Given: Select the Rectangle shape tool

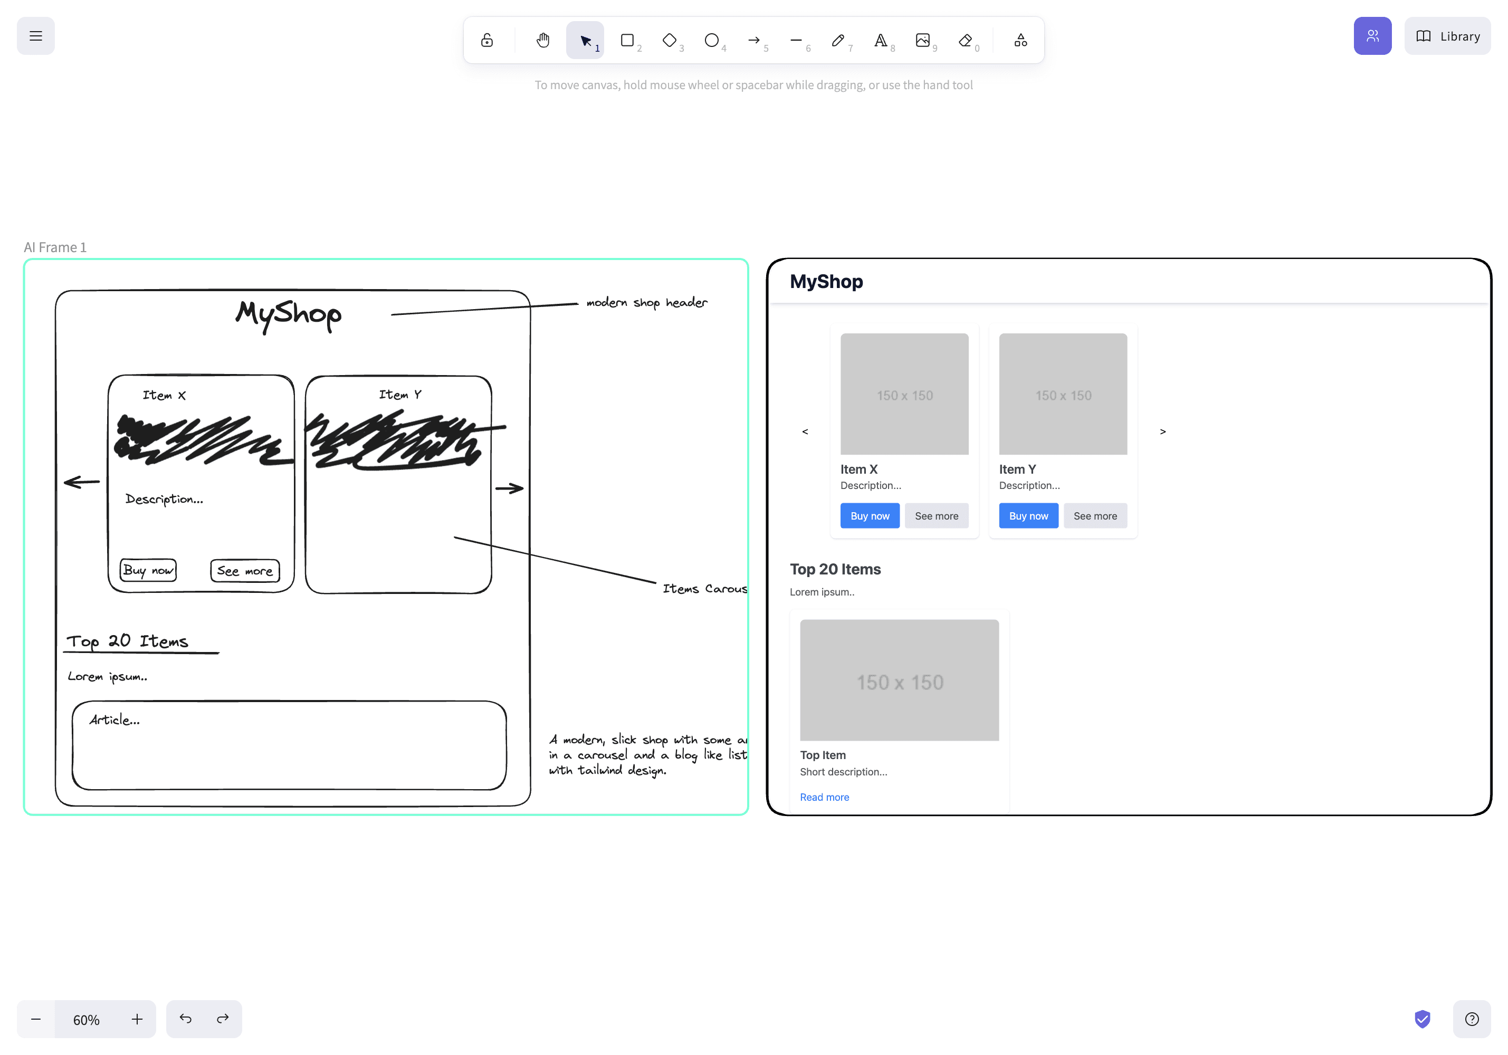Looking at the screenshot, I should point(627,40).
